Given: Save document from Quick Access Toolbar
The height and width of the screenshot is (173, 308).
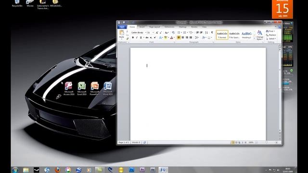Looking at the screenshot, I should coord(124,23).
